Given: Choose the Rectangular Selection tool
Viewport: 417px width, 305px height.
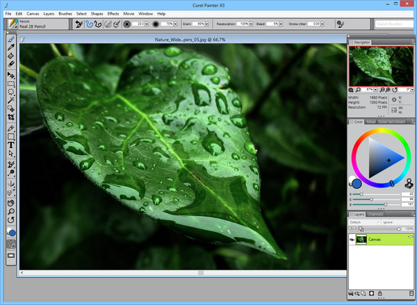Looking at the screenshot, I should coord(11,83).
